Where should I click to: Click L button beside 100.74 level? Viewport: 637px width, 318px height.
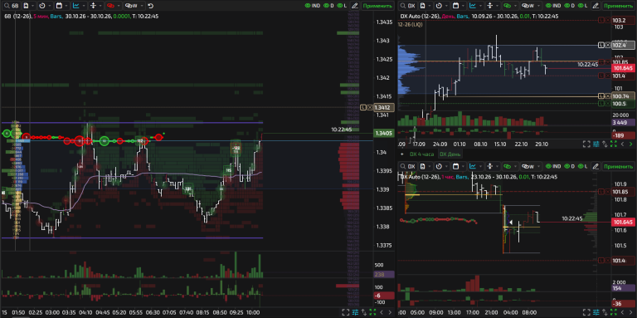click(x=601, y=96)
